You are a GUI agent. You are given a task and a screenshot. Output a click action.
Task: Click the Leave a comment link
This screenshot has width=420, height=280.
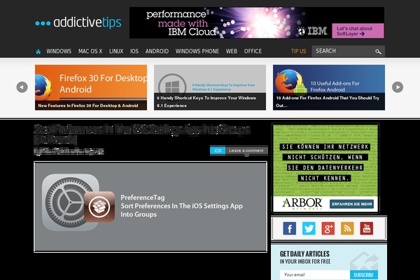(246, 150)
